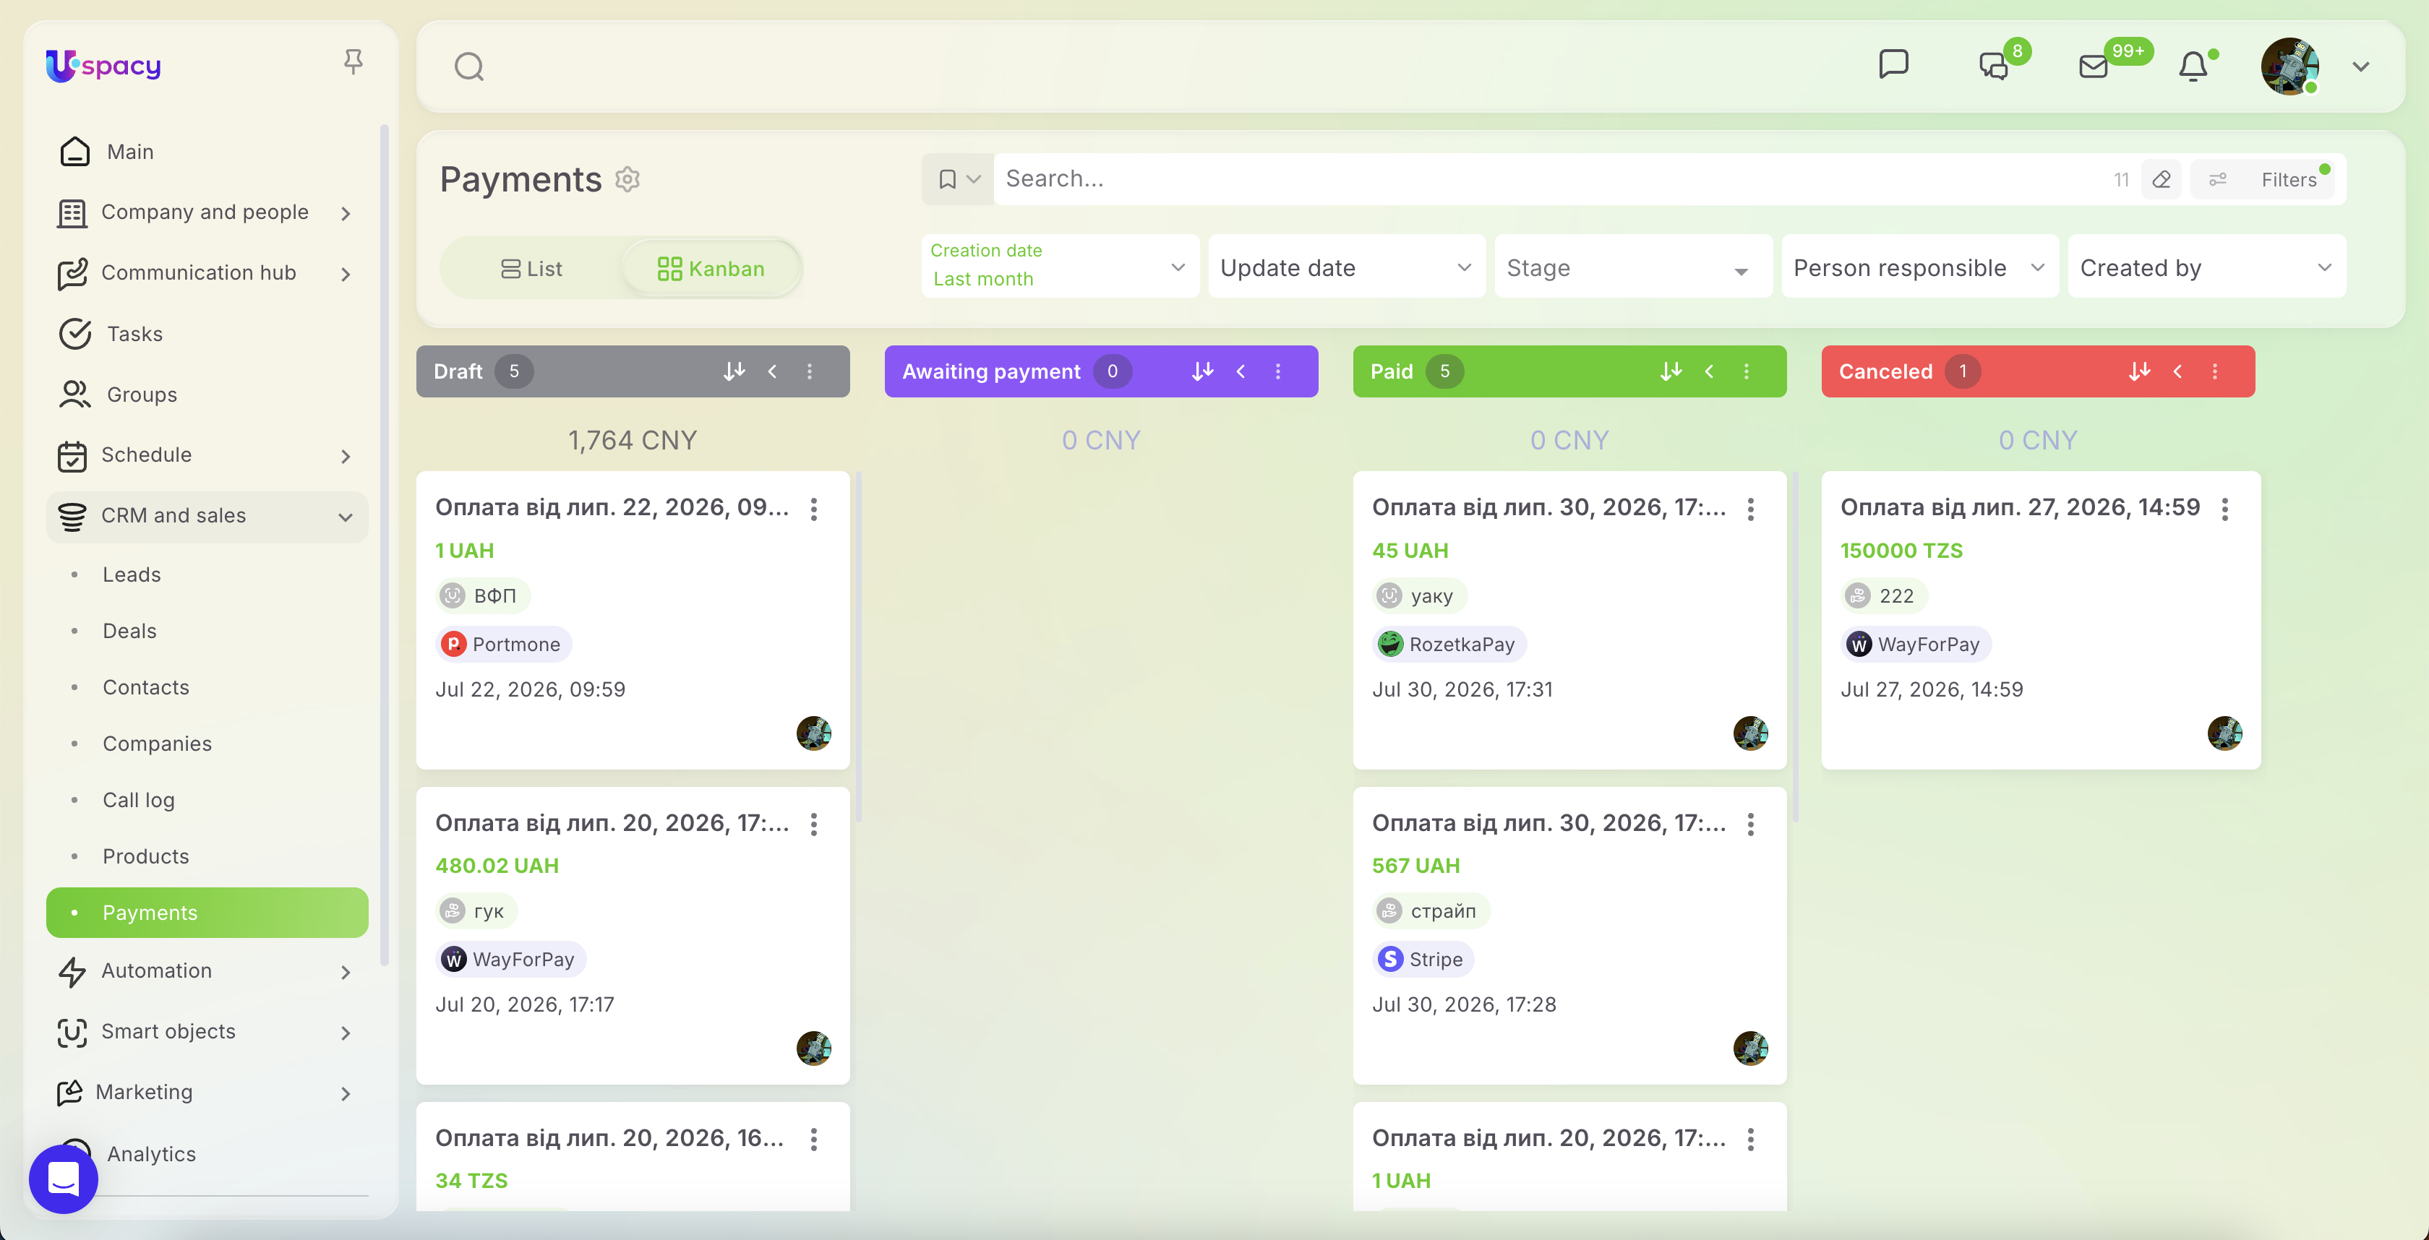This screenshot has width=2429, height=1240.
Task: Open menu for the 567 UAH card
Action: click(x=1751, y=824)
